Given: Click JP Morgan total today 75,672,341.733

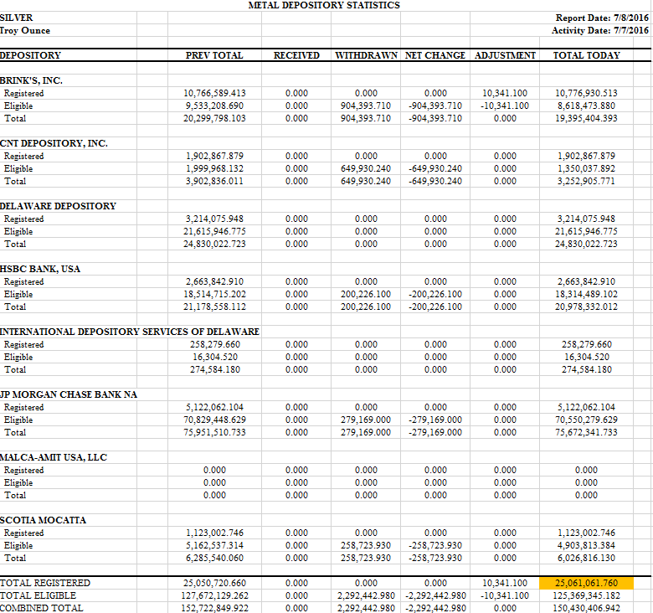Looking at the screenshot, I should 586,433.
